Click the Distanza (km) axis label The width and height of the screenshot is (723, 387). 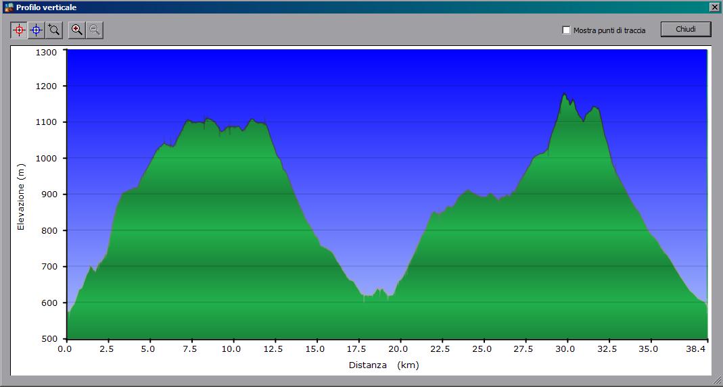click(383, 365)
